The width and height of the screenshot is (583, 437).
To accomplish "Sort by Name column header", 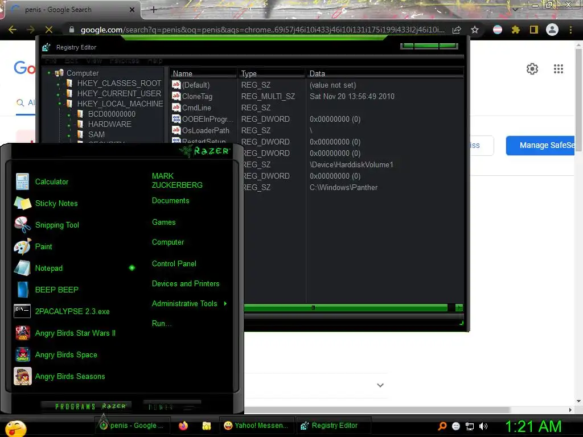I will (203, 73).
